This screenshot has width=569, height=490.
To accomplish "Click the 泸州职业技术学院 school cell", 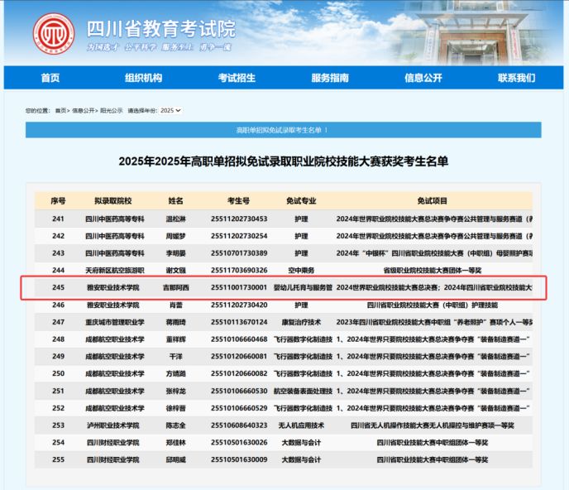I will tap(112, 425).
